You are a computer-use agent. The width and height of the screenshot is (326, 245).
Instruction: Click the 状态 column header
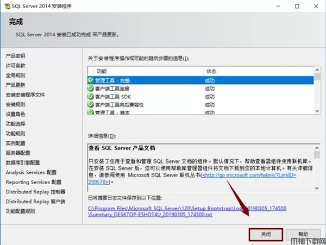[259, 71]
